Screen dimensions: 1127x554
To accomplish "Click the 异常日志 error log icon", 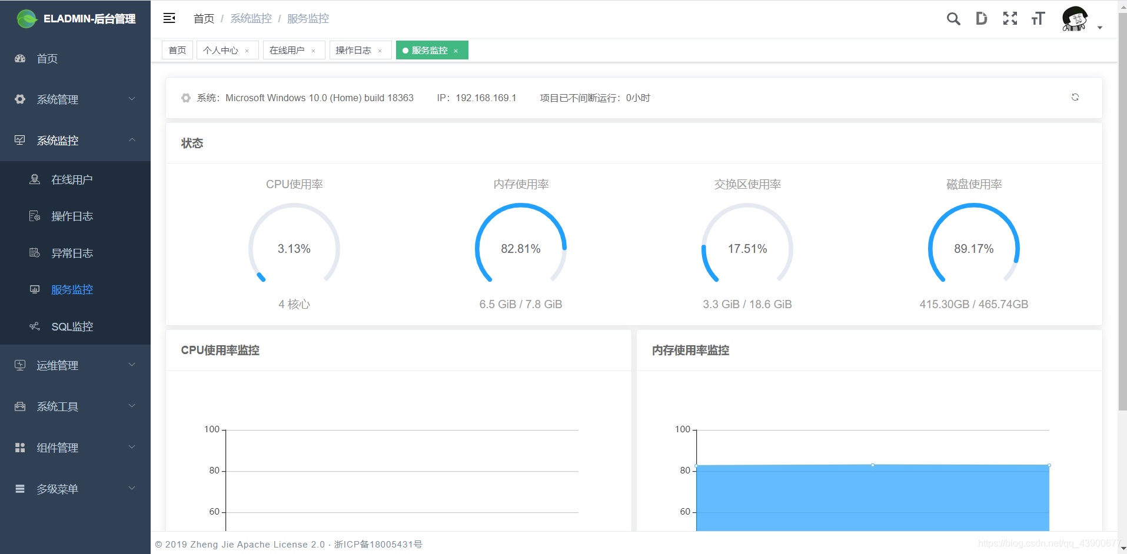I will pyautogui.click(x=35, y=253).
